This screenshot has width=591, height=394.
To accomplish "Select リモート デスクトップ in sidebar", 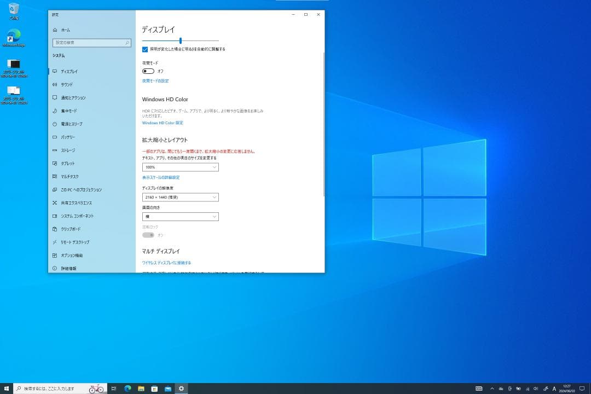I will click(x=92, y=242).
